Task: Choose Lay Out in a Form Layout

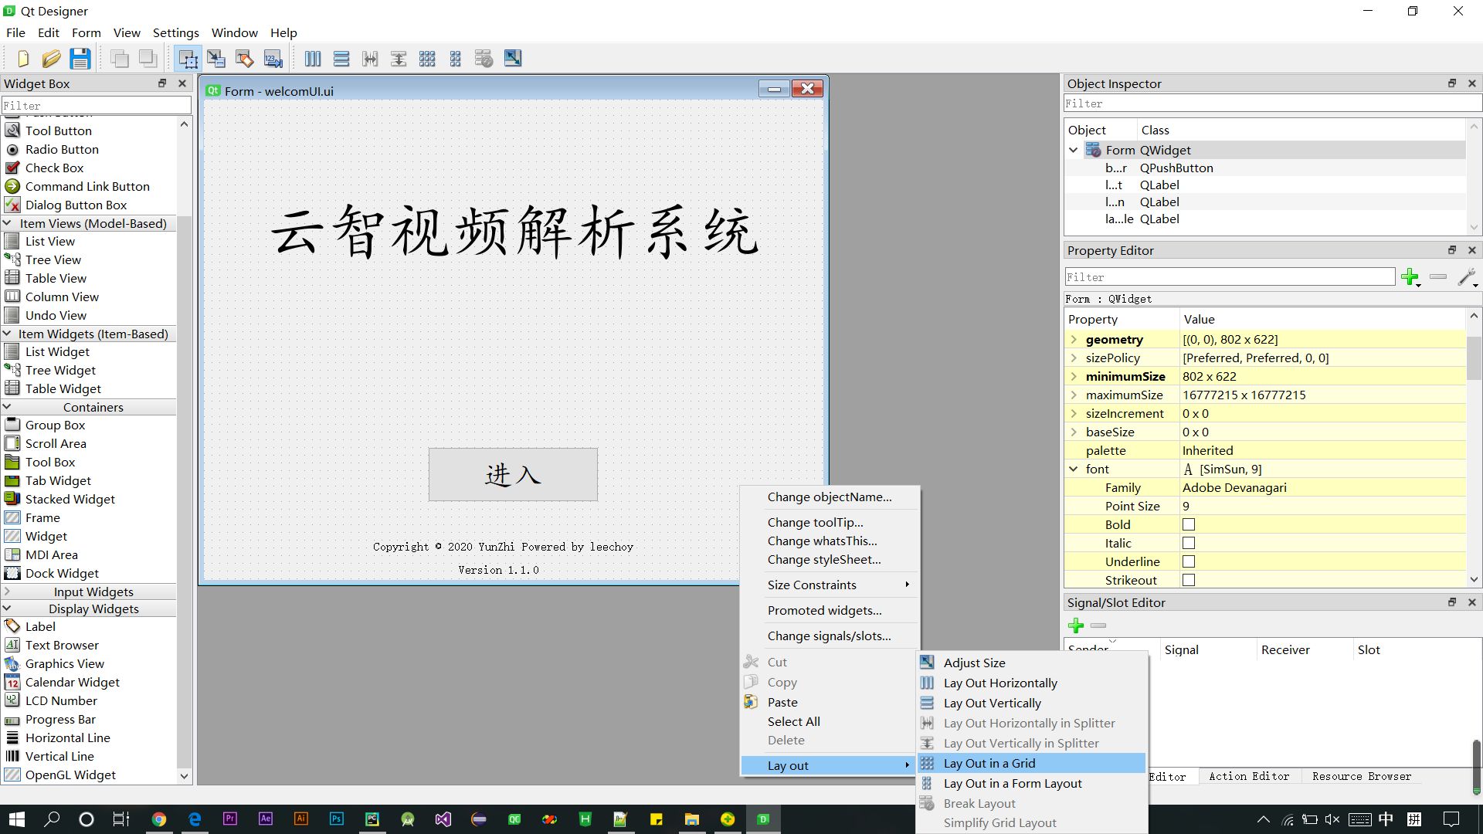Action: click(x=1012, y=783)
